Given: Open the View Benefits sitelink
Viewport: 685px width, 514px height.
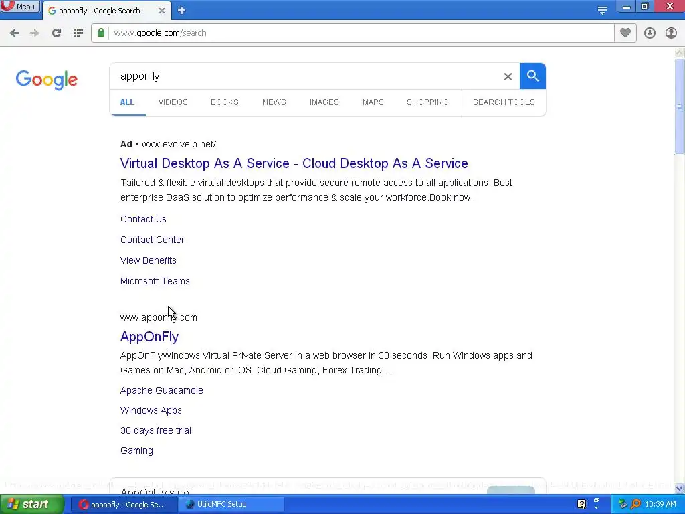Looking at the screenshot, I should point(149,260).
